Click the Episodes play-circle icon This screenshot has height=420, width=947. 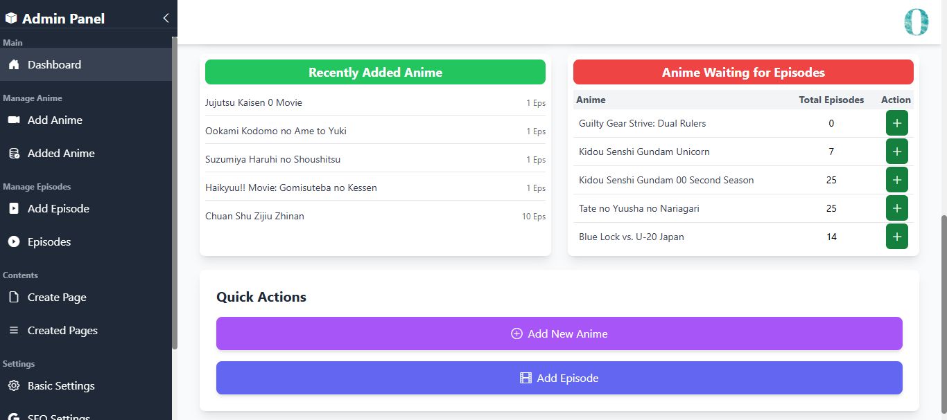(13, 242)
